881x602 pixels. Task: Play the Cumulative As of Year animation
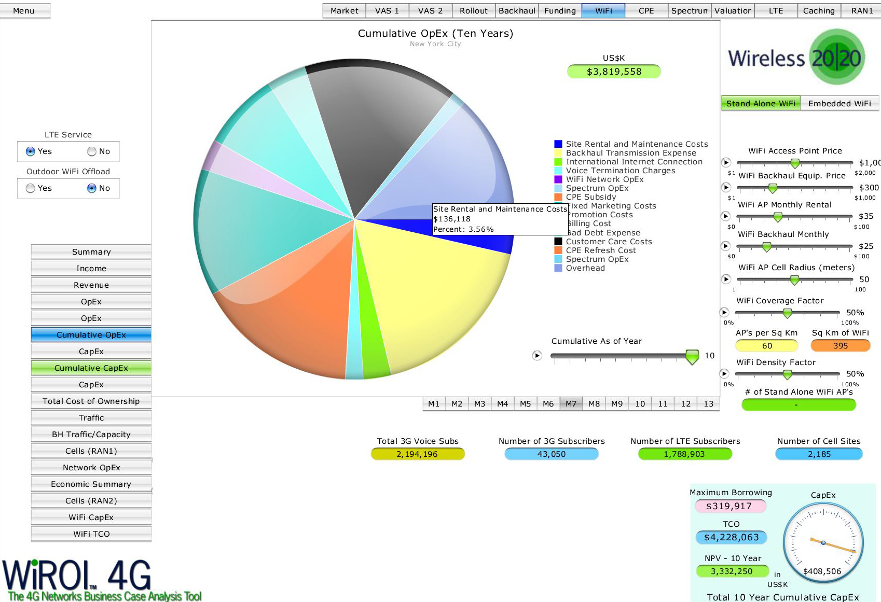[x=537, y=355]
